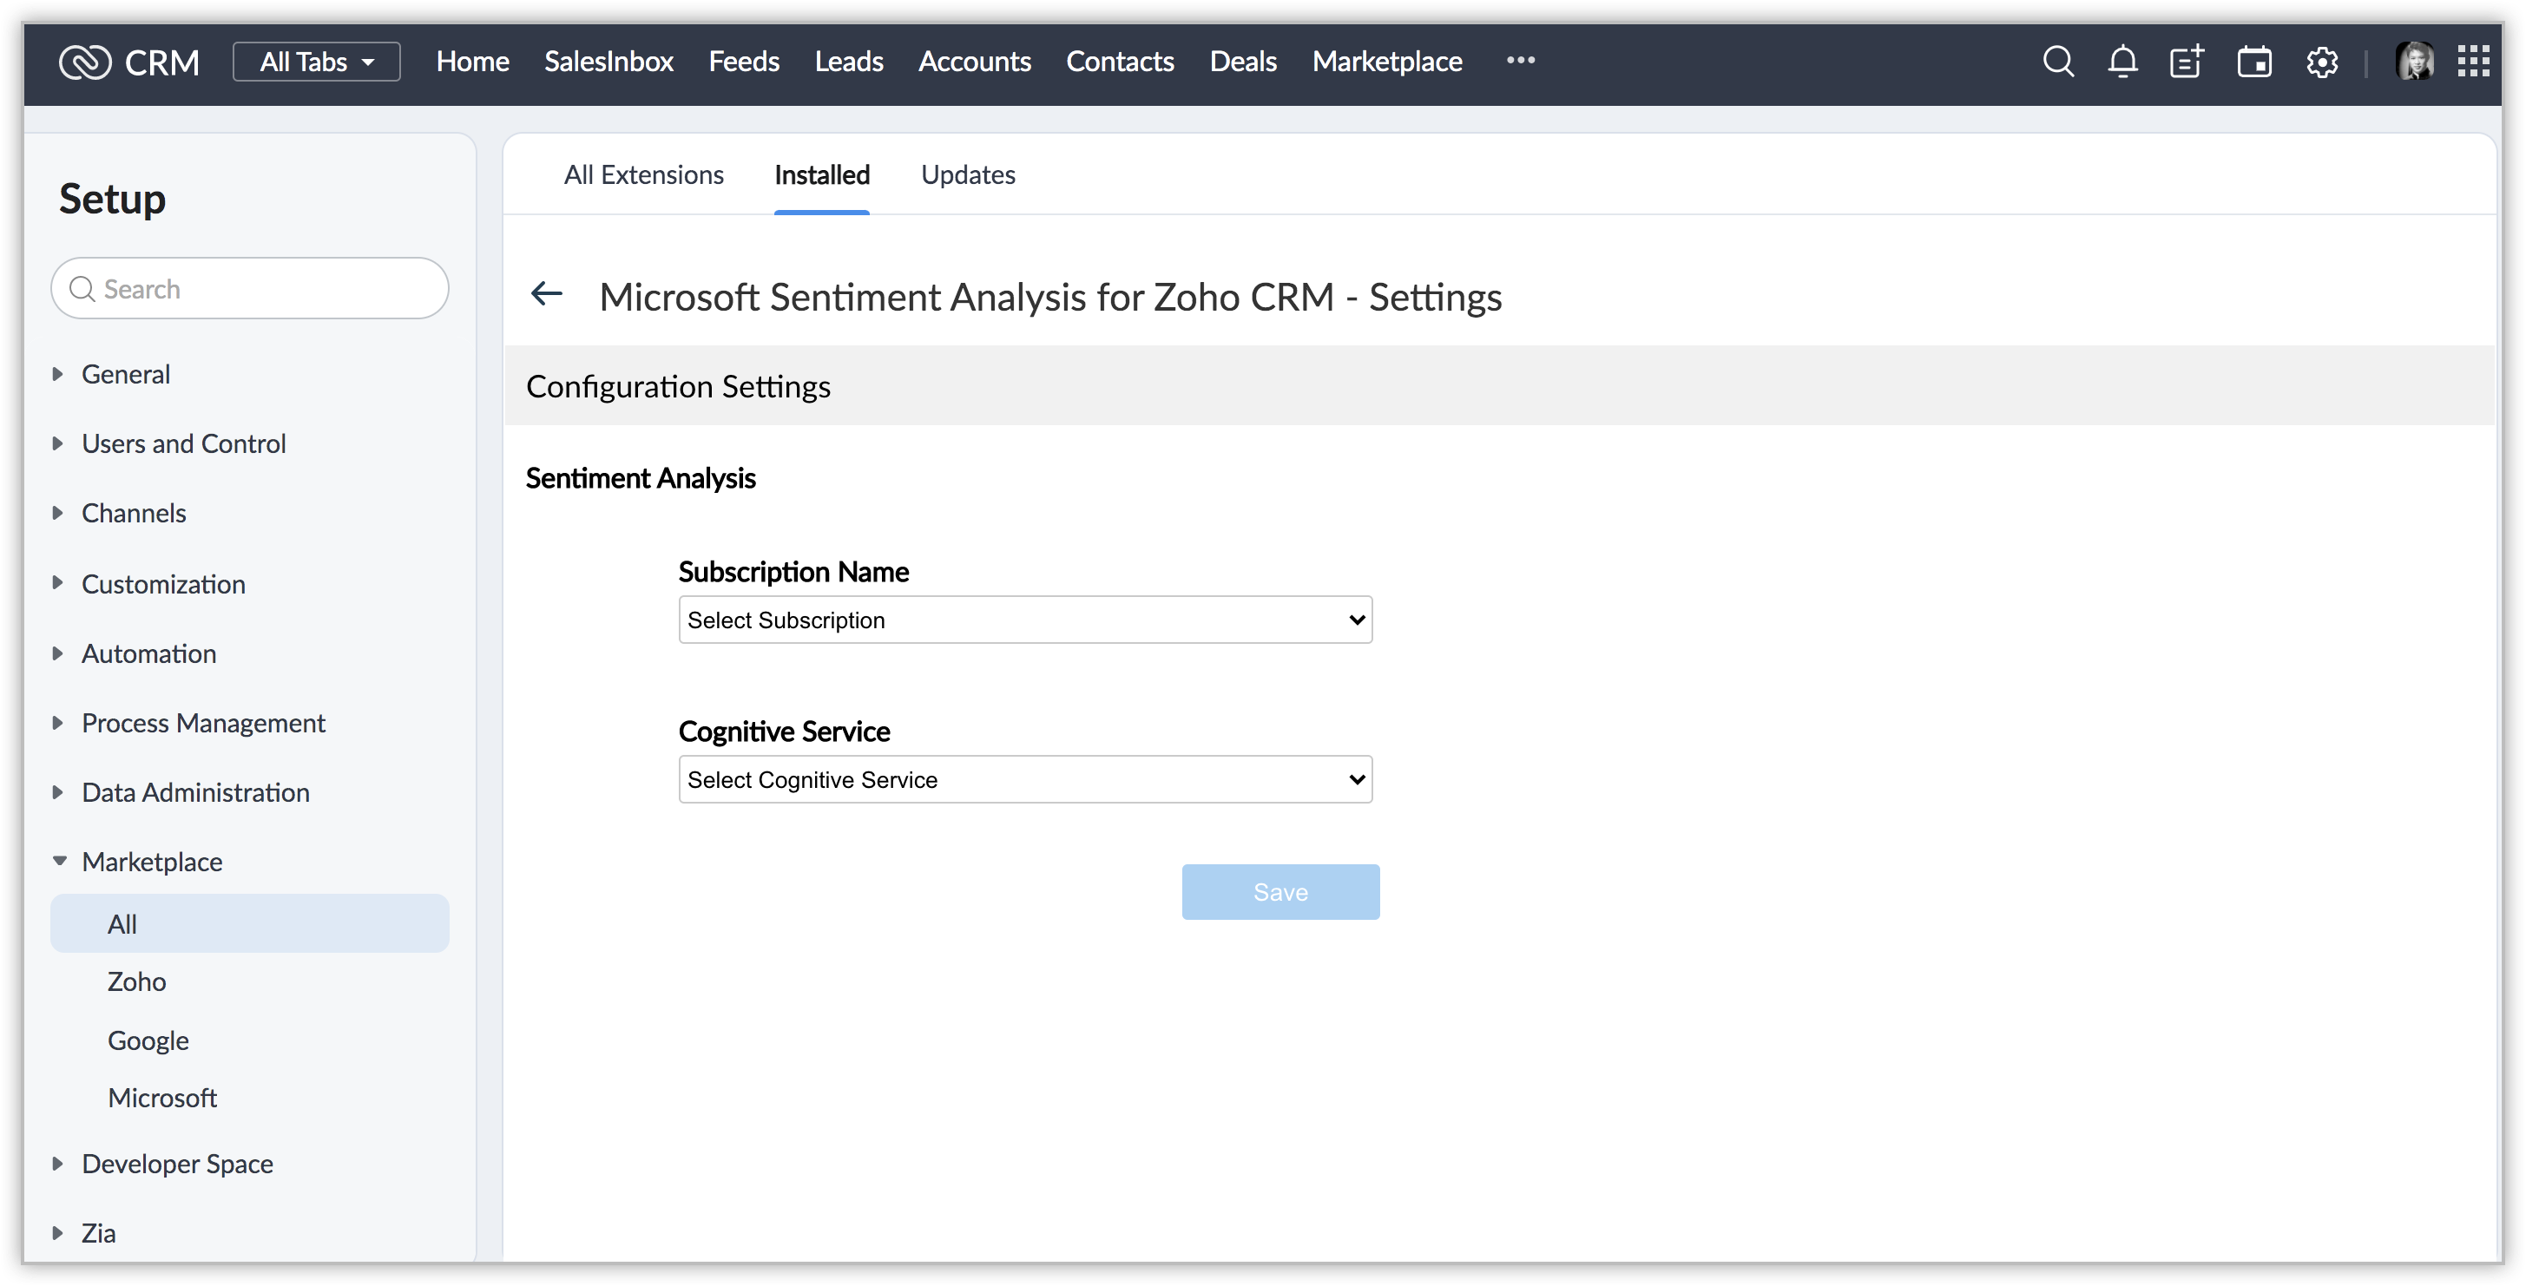Open the calendar icon in header
Image resolution: width=2526 pixels, height=1286 pixels.
coord(2253,62)
